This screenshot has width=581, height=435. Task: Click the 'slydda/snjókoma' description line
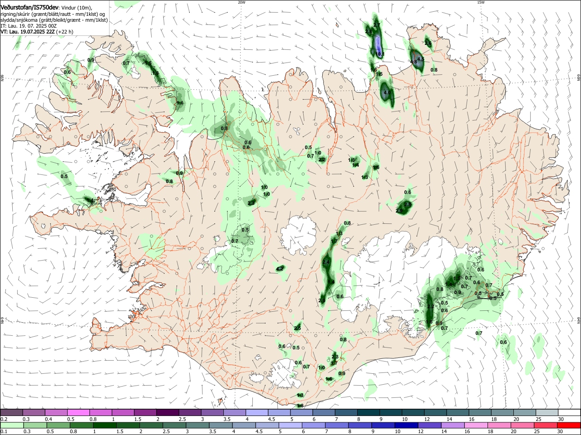coord(54,20)
